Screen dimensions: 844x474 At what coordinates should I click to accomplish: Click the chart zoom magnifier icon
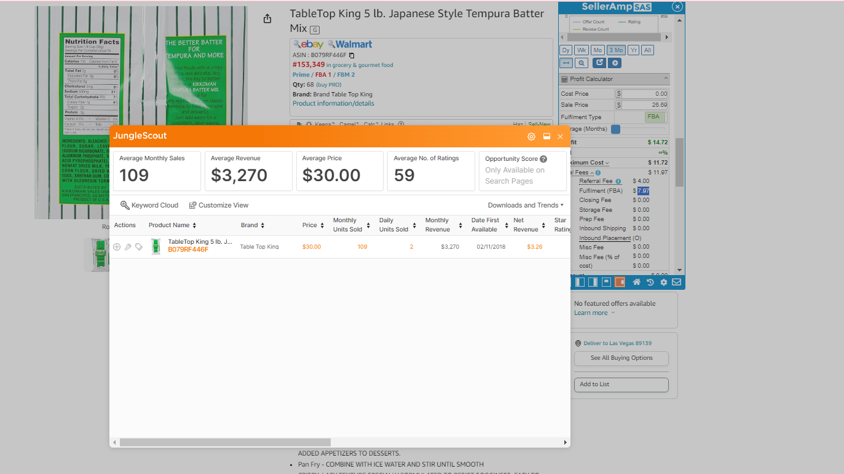click(582, 63)
